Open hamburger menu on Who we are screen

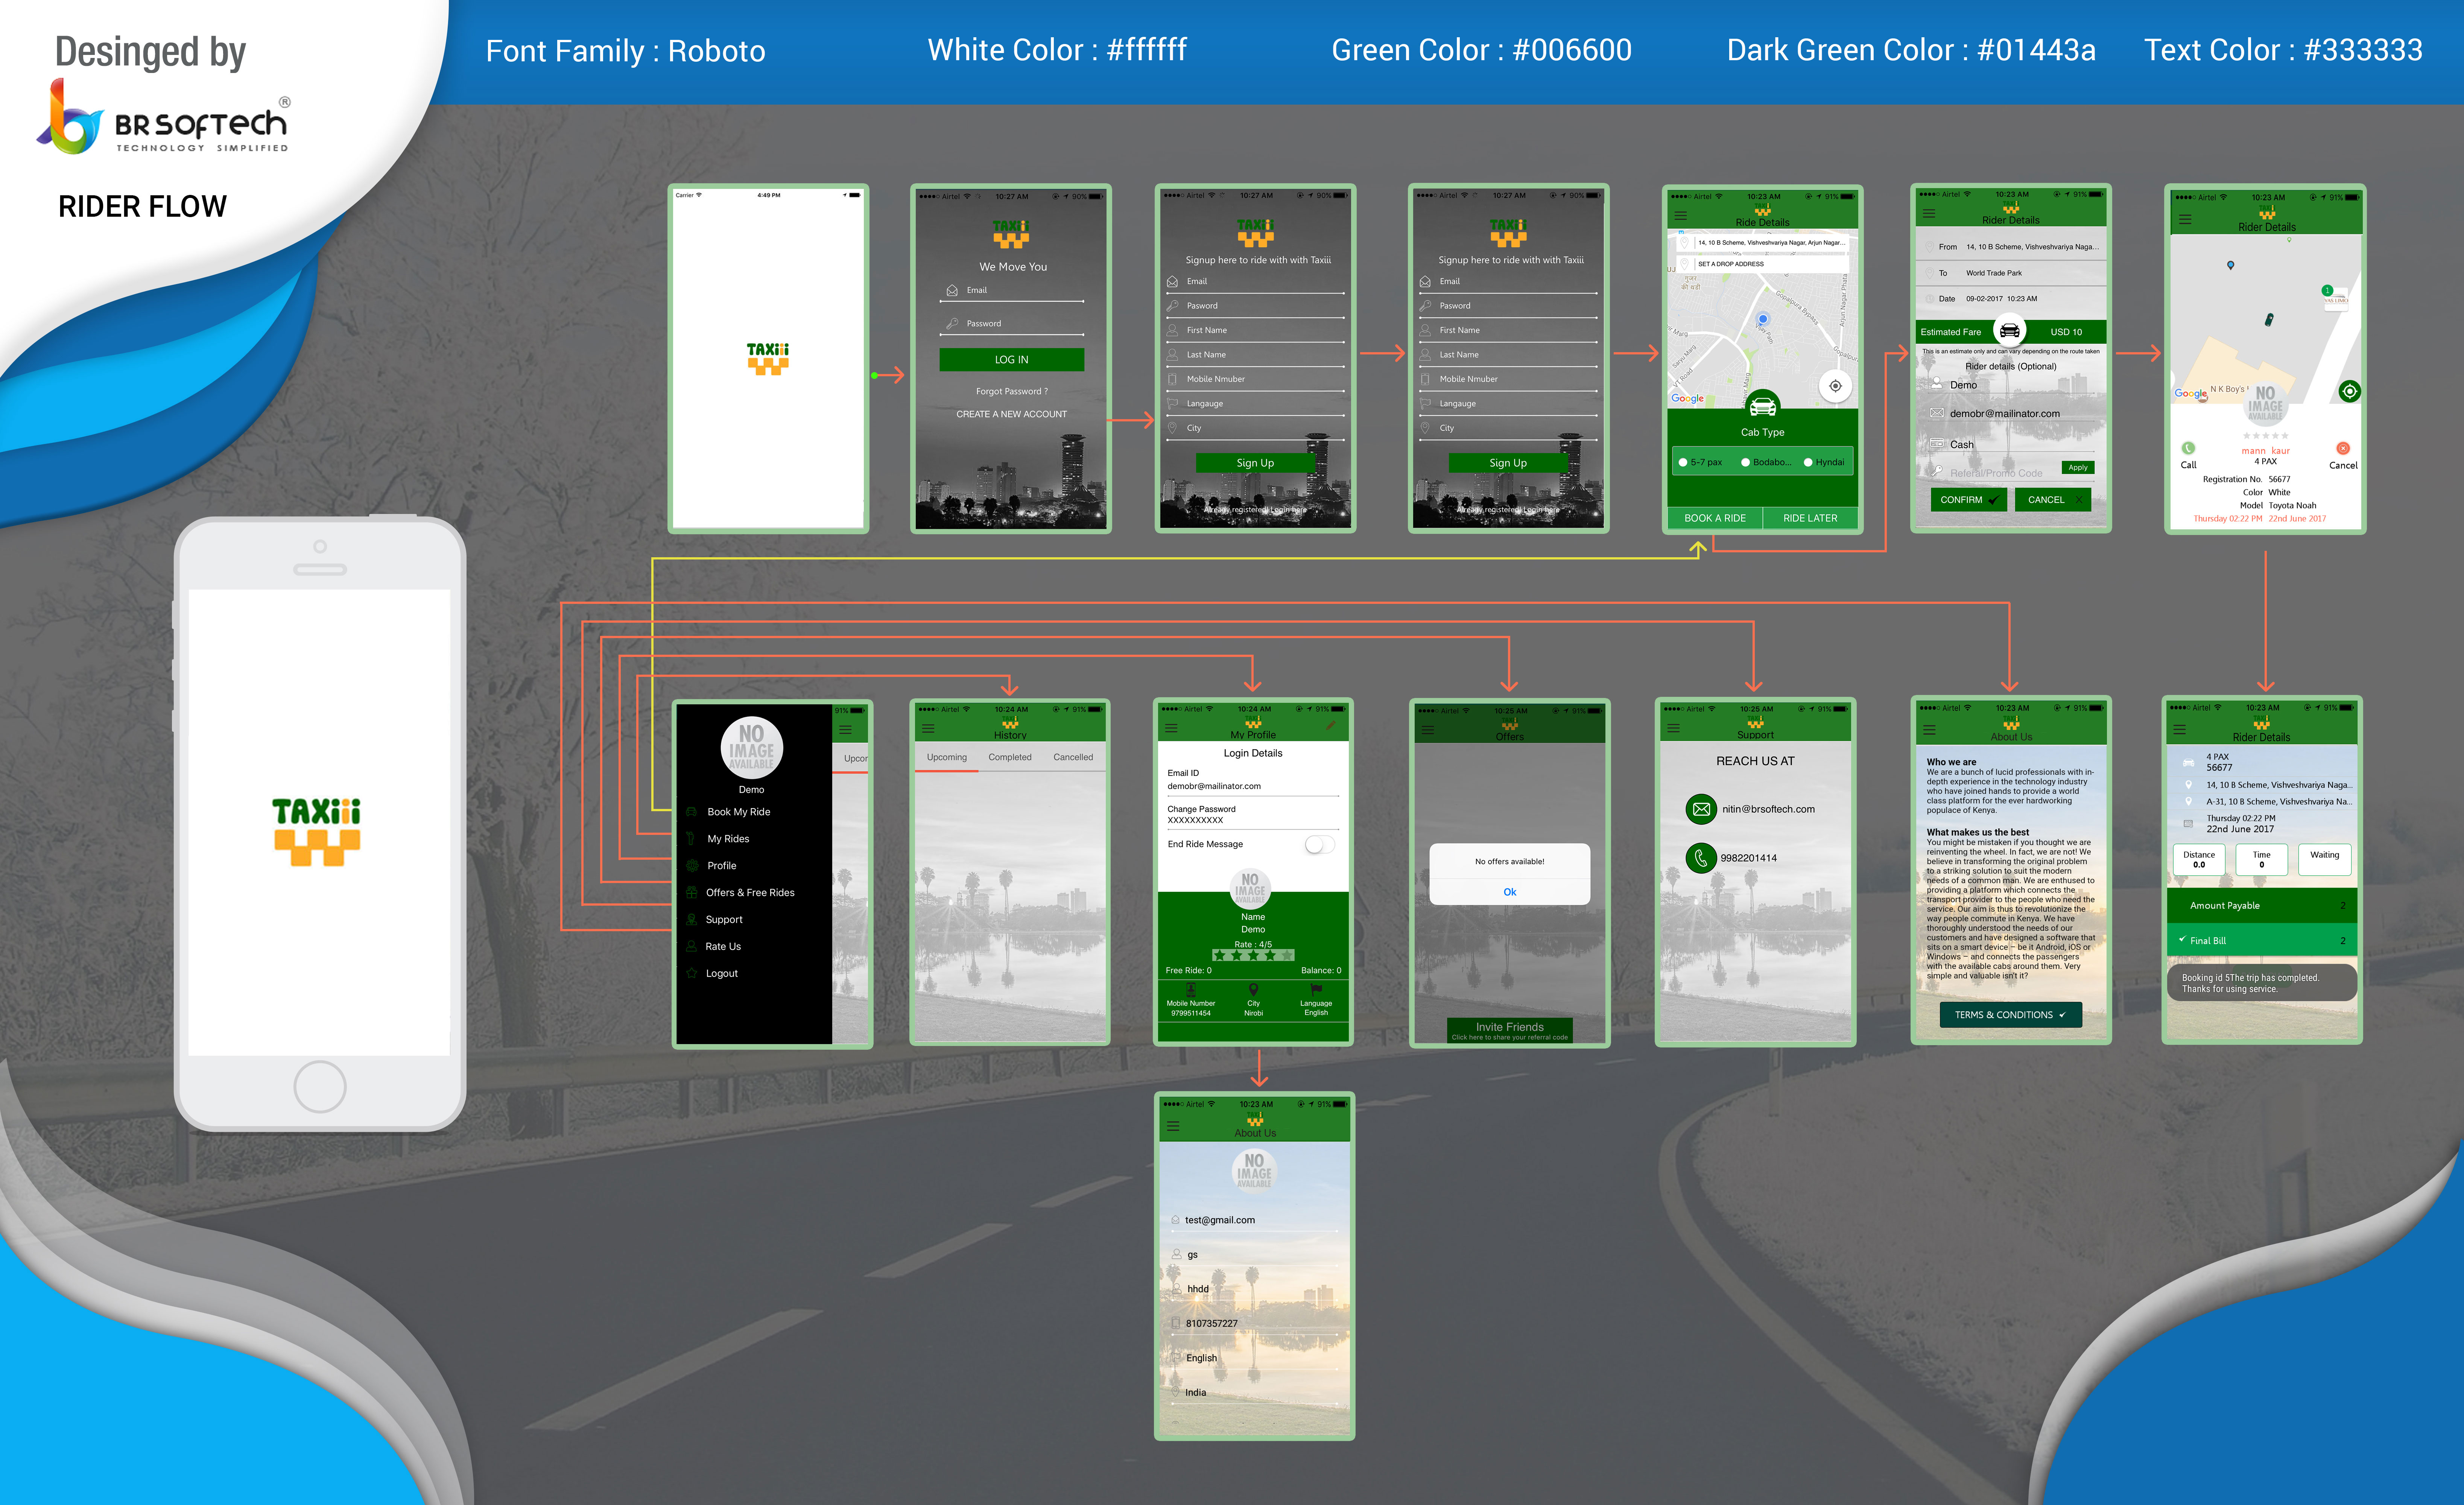[1929, 729]
